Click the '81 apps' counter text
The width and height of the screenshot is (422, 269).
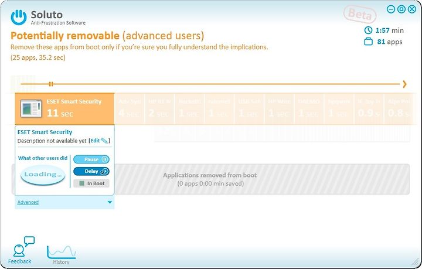390,42
